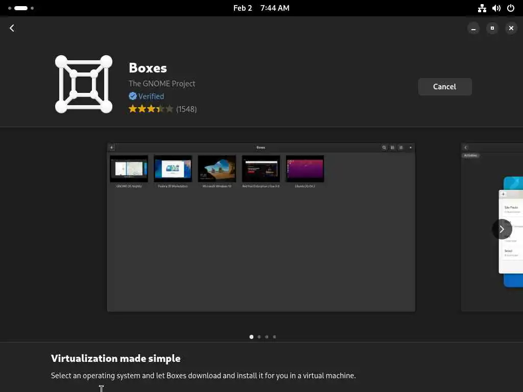This screenshot has width=523, height=392.
Task: Open the (1548) reviews count
Action: pyautogui.click(x=186, y=109)
